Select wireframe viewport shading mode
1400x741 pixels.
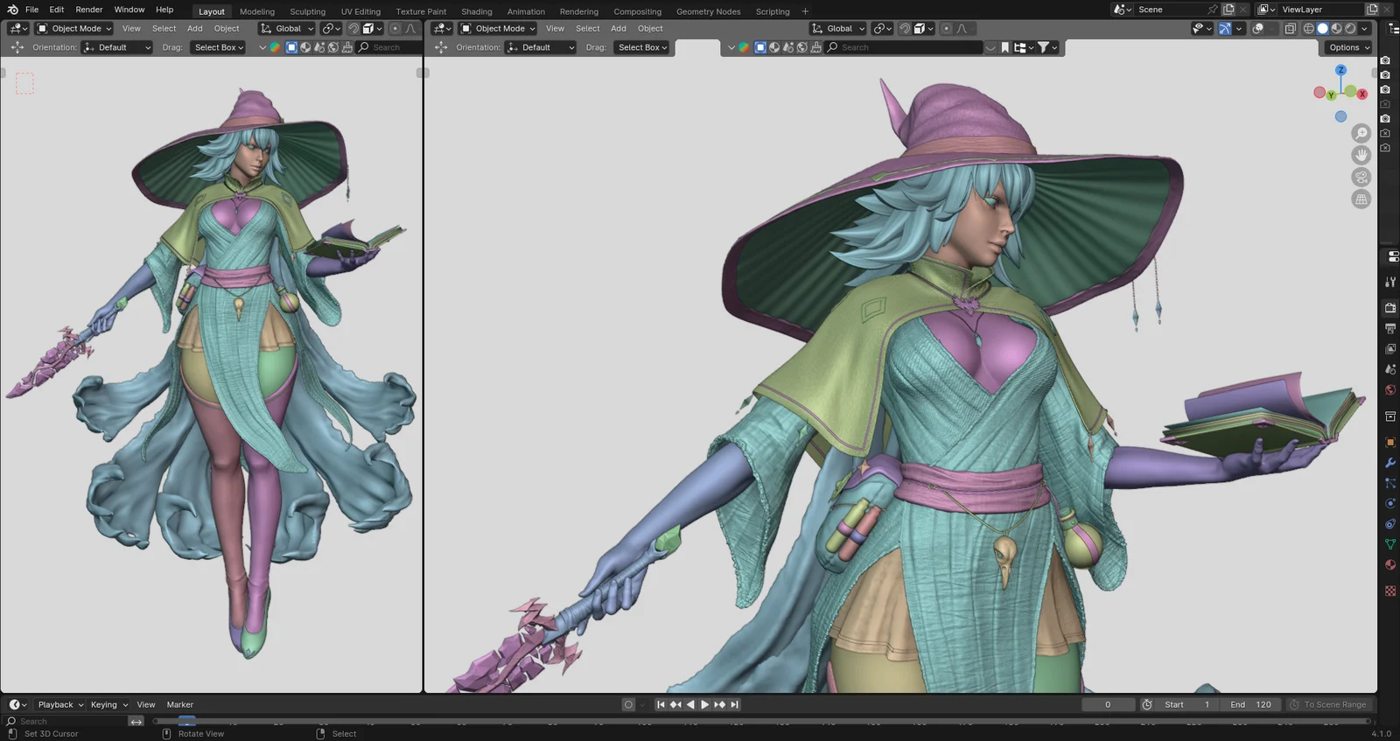point(1309,29)
